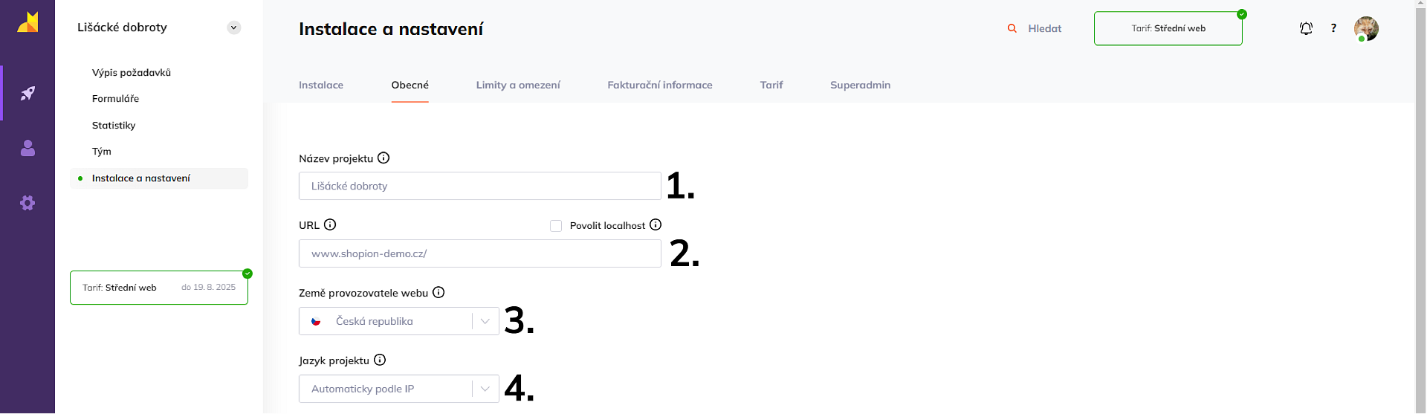Click the www.shopion-demo.cz URL input field

coord(479,253)
